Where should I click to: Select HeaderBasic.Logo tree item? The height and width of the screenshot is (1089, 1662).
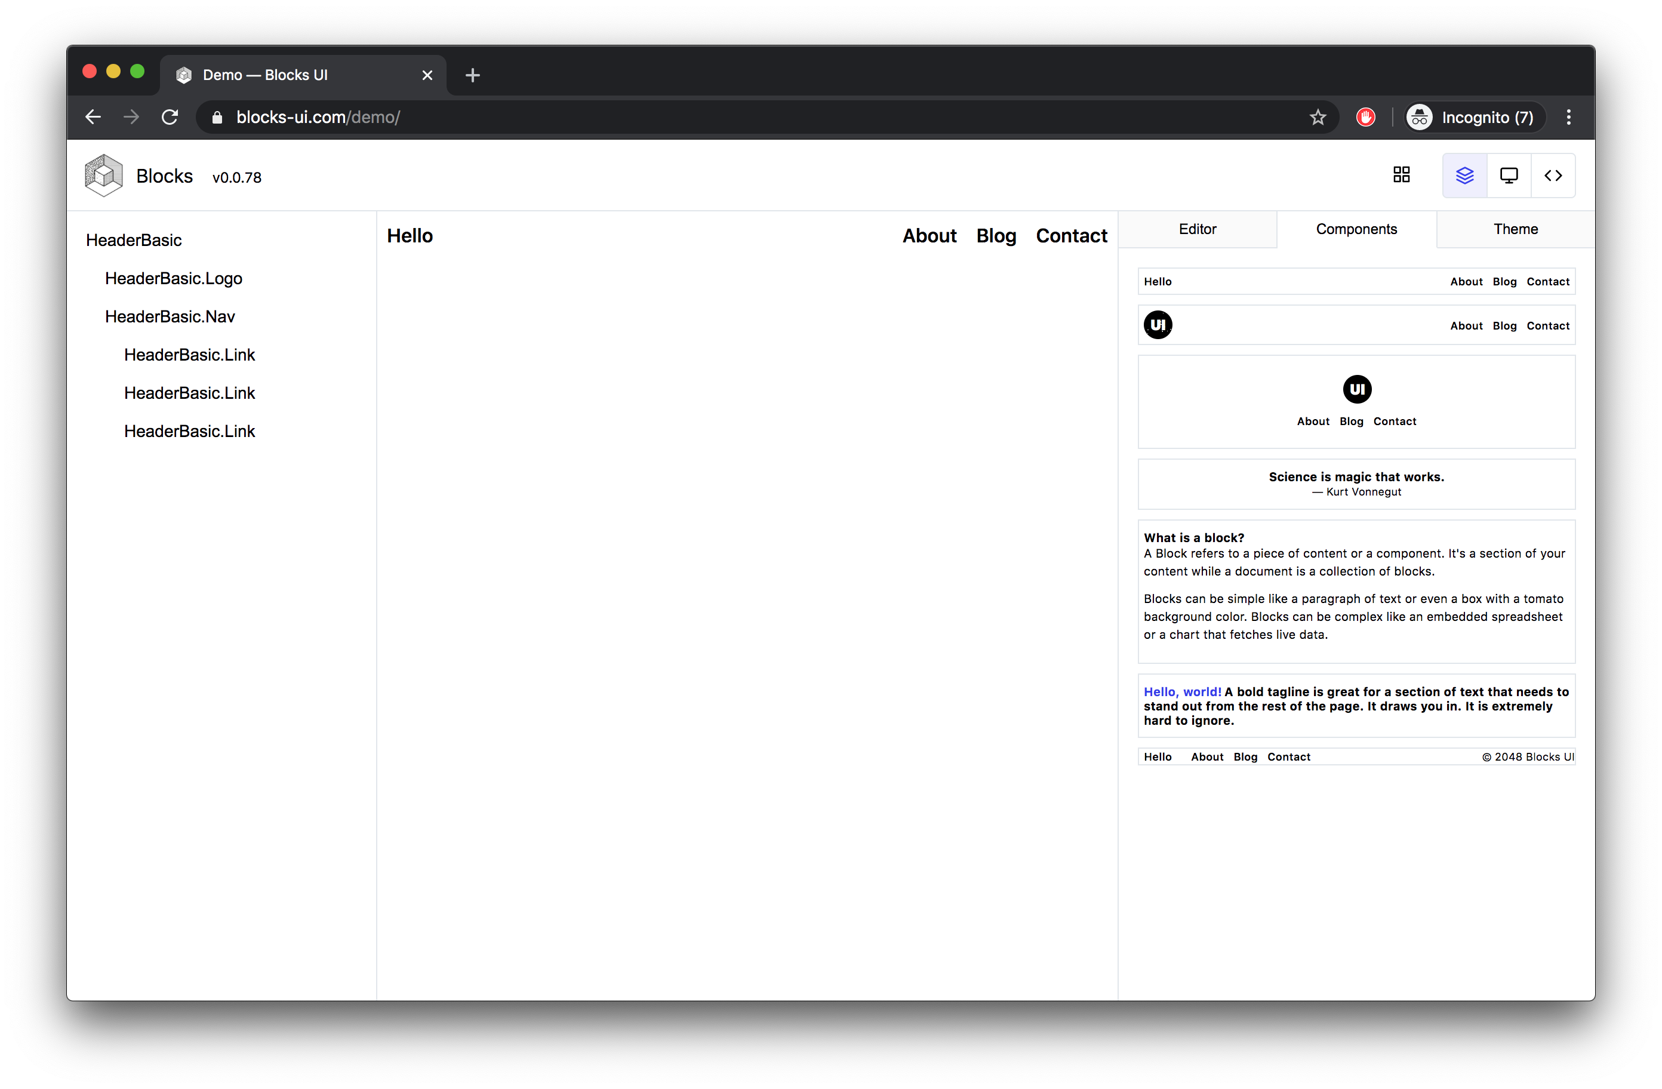click(173, 278)
